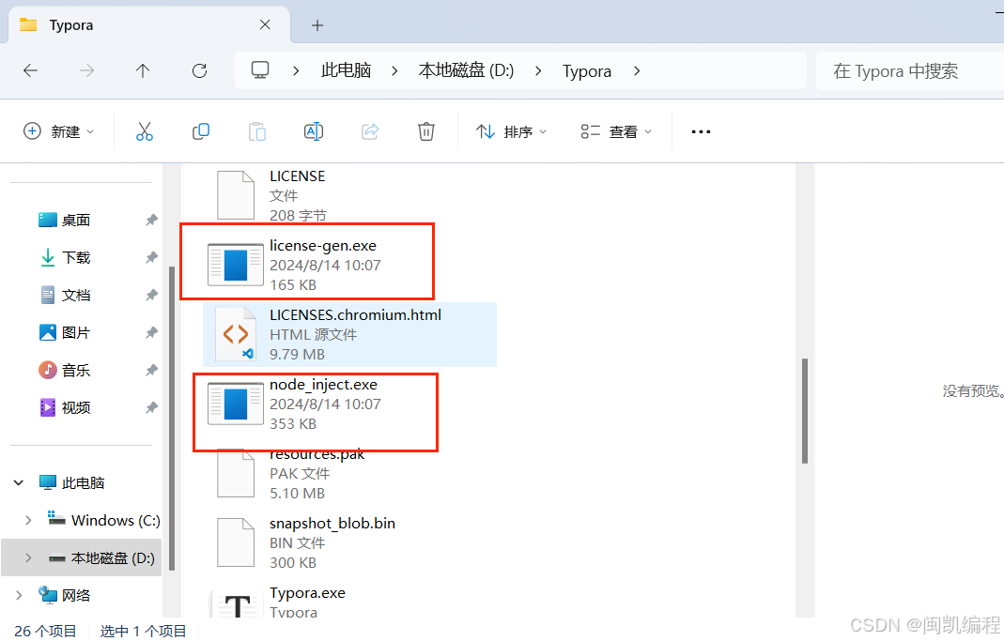The height and width of the screenshot is (641, 1004).
Task: Select the resources.pak file icon
Action: [236, 473]
